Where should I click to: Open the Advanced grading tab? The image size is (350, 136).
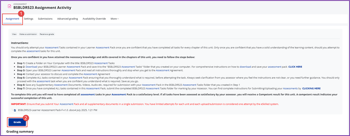coord(67,19)
